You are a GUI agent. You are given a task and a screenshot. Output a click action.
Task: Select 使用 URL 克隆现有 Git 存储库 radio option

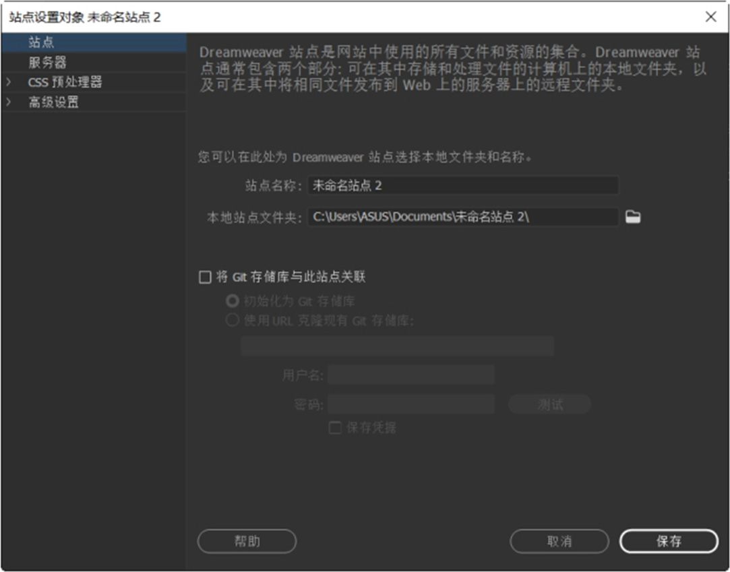click(x=232, y=320)
